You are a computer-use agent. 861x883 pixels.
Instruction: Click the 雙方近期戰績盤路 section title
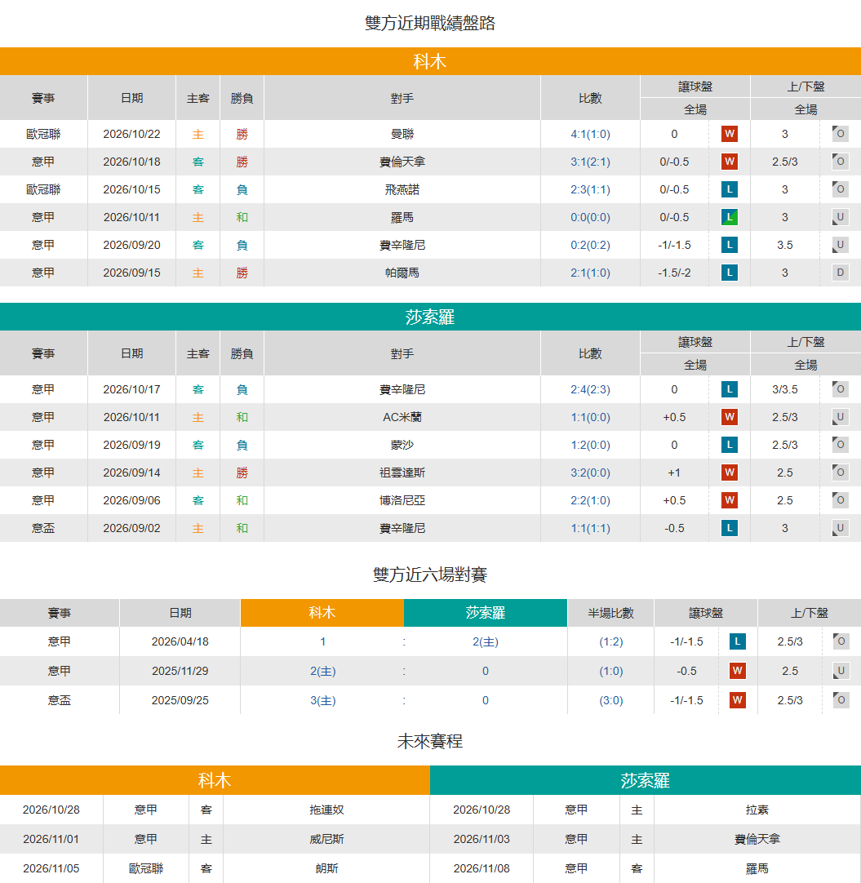[430, 23]
